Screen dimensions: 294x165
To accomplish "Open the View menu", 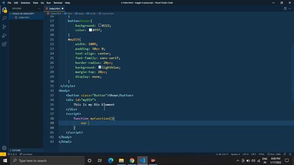I will point(35,3).
